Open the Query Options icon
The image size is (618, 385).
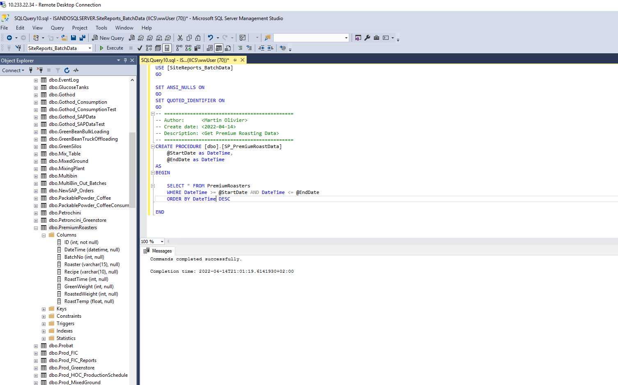158,48
